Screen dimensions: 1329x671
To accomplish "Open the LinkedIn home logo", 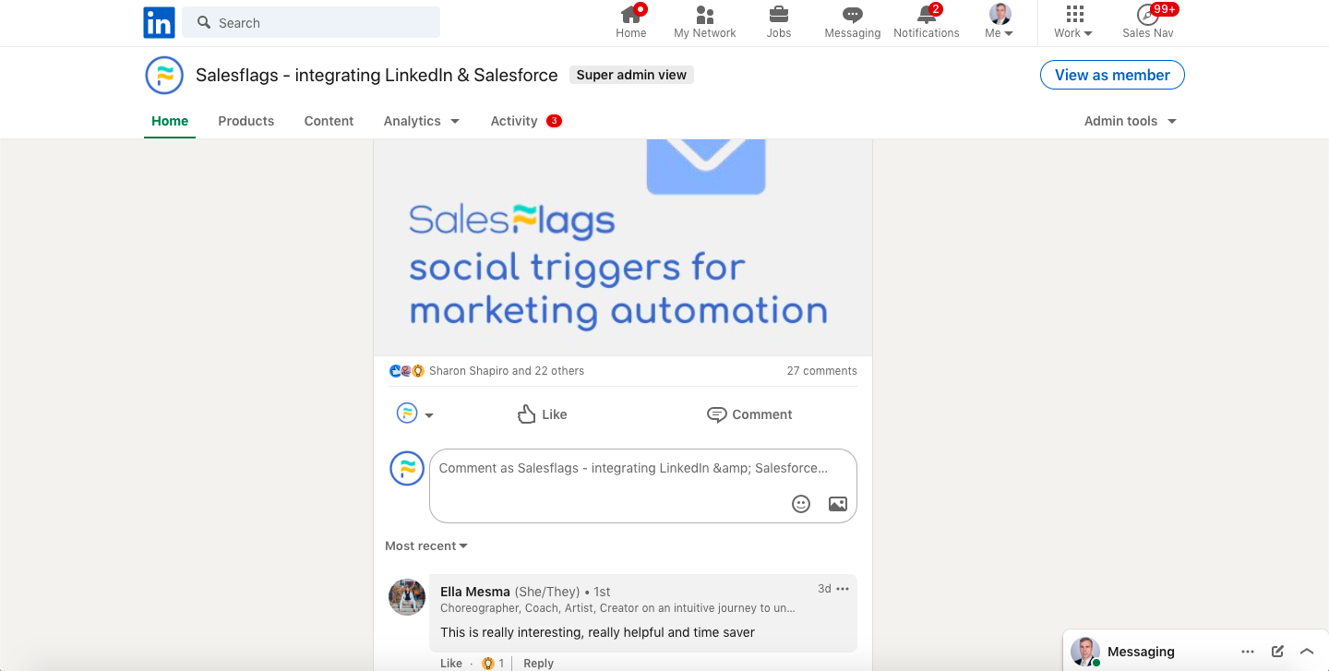I will pos(159,22).
